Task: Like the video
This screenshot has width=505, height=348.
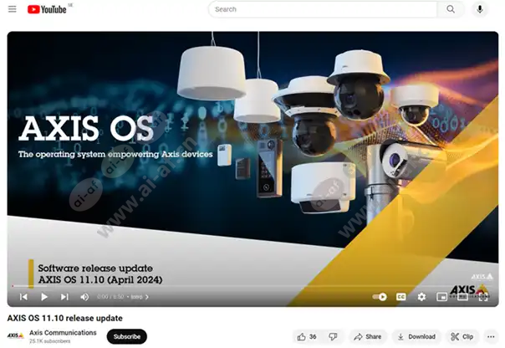Action: point(306,337)
